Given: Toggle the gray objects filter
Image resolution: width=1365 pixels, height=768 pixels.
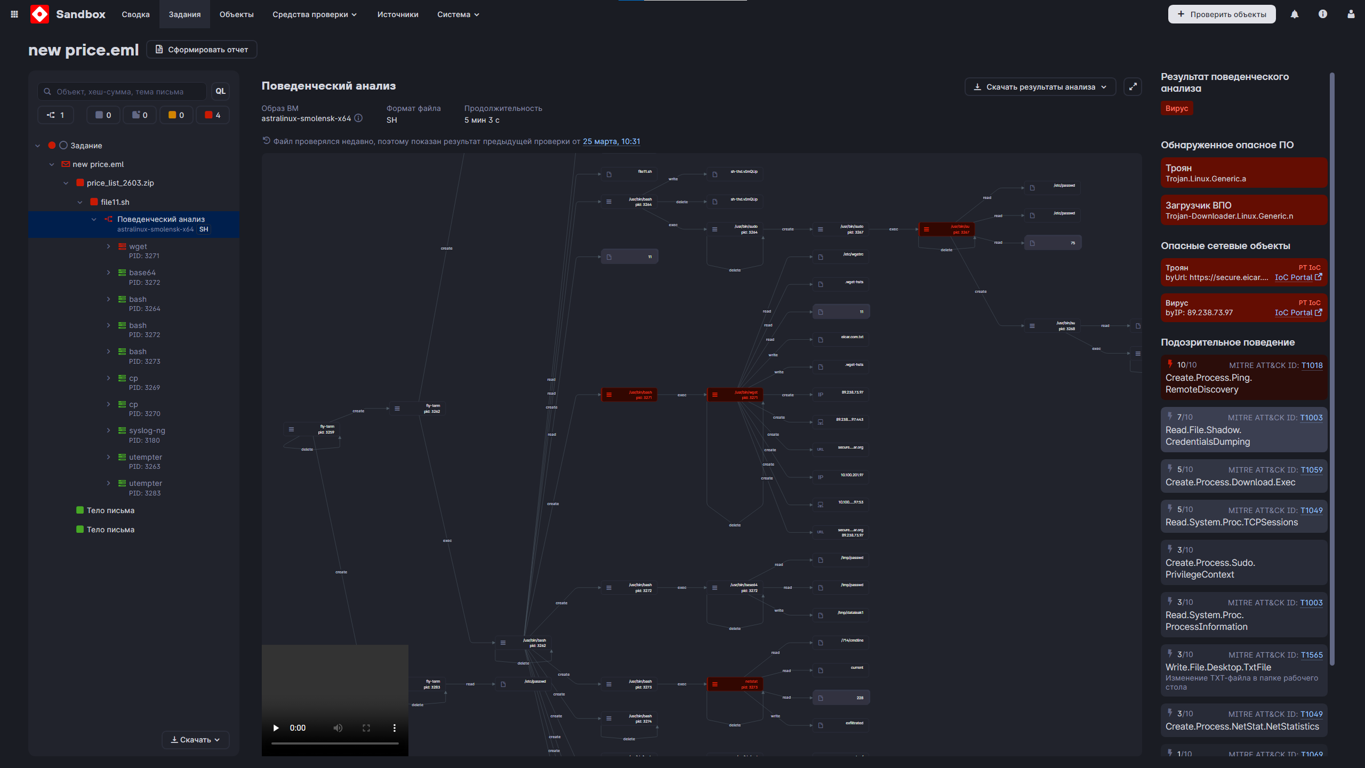Looking at the screenshot, I should (x=103, y=115).
